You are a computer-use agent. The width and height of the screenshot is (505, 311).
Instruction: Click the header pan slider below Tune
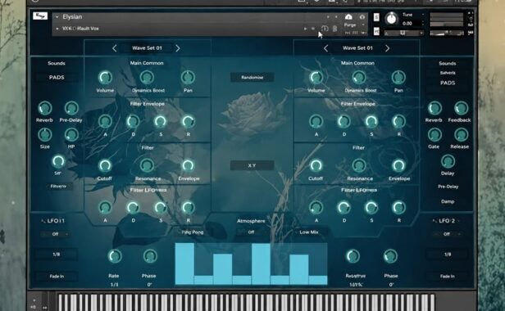(x=403, y=33)
